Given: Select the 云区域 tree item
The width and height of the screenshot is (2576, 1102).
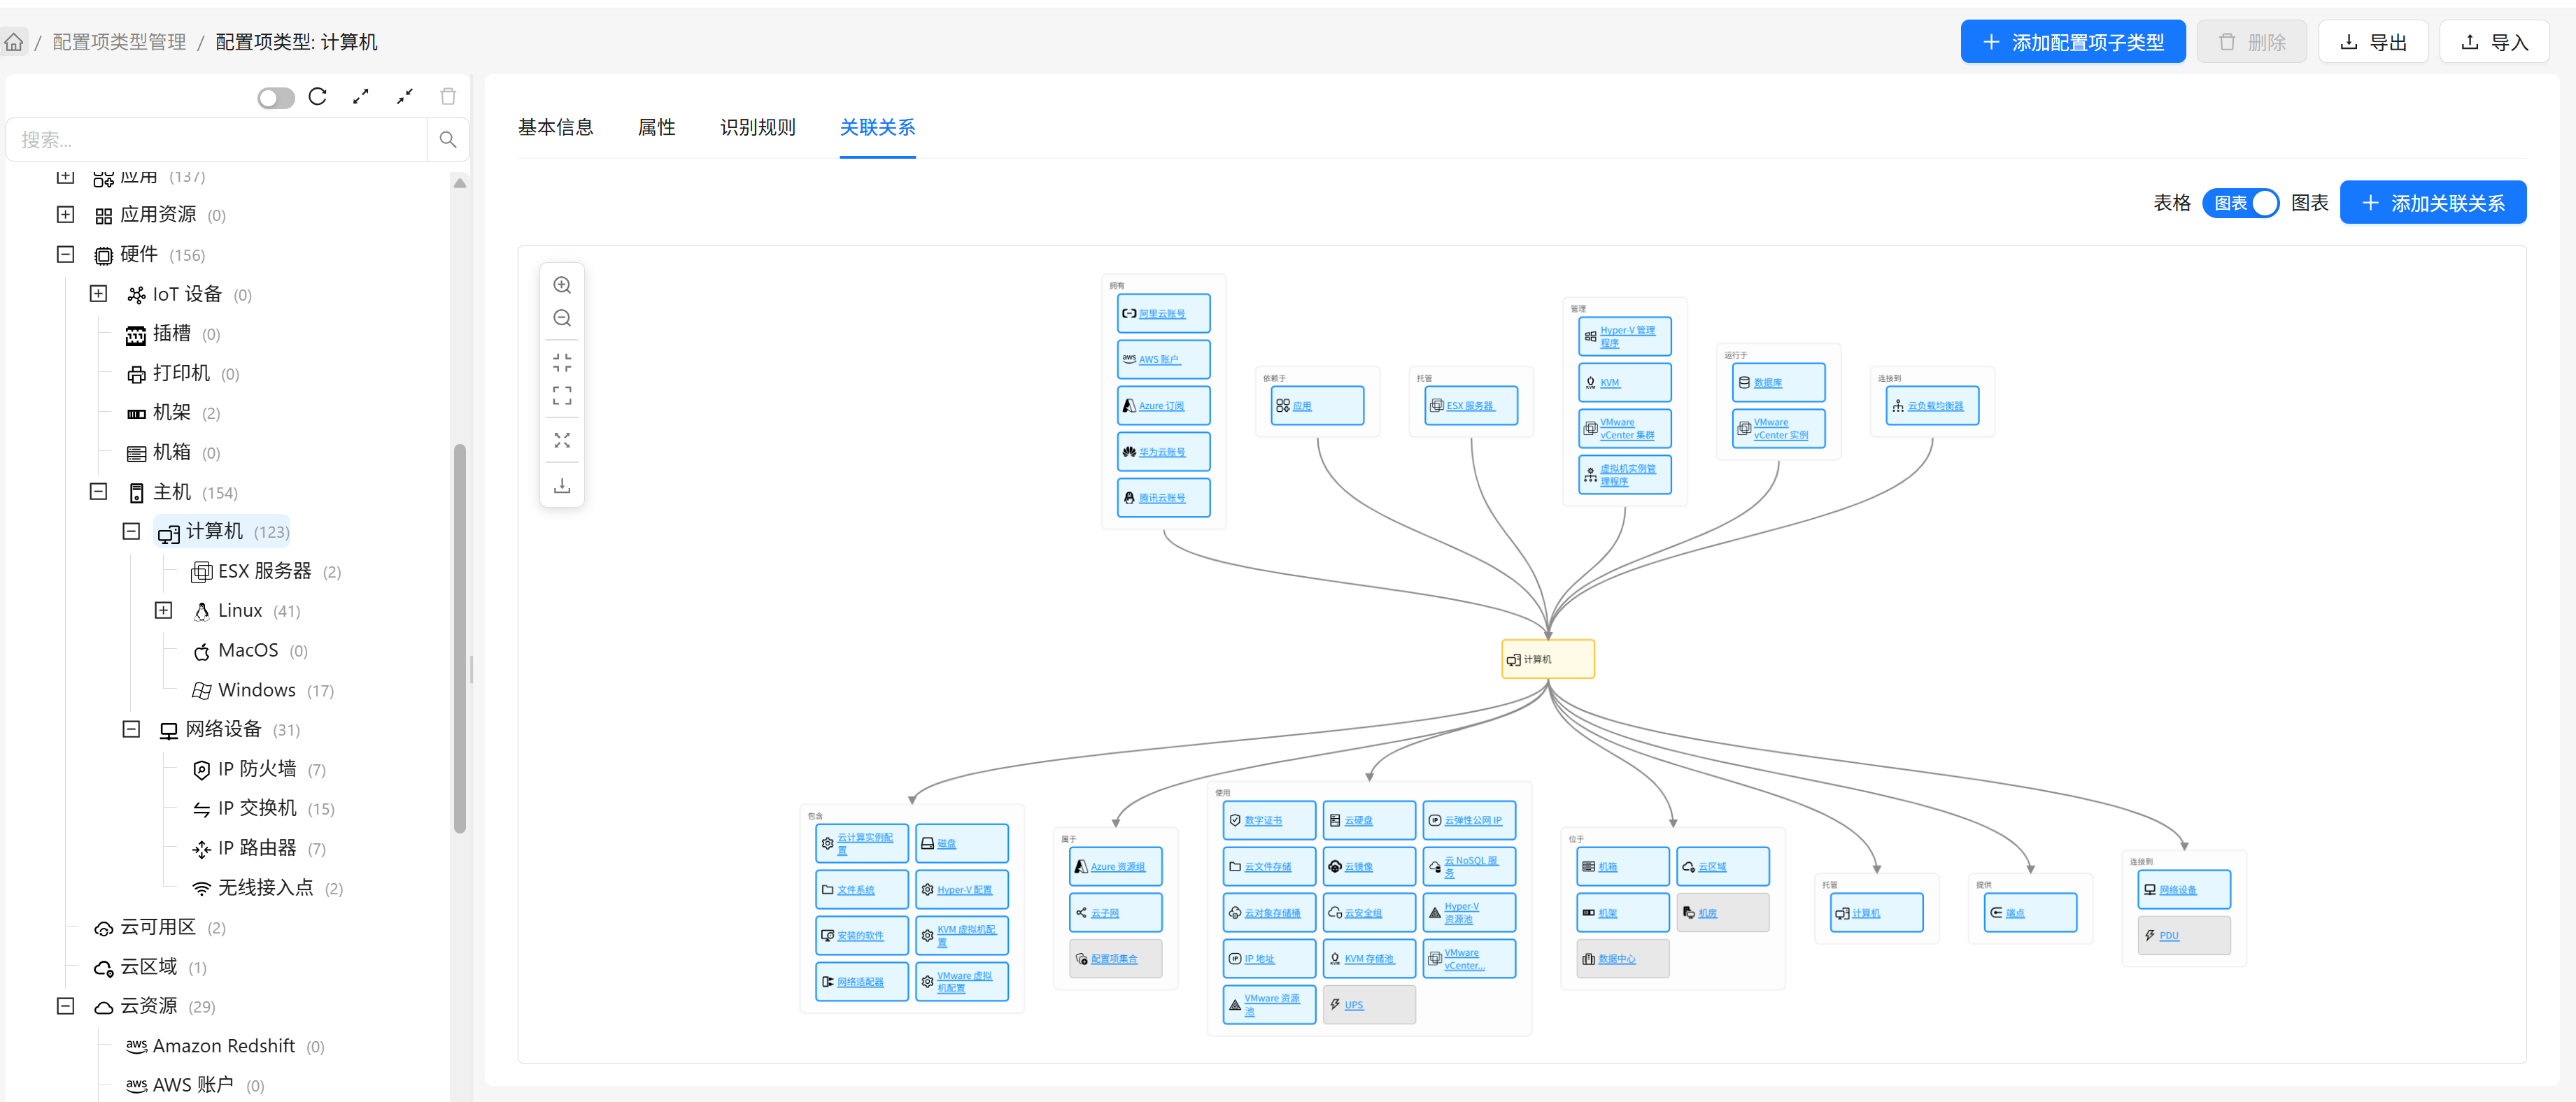Looking at the screenshot, I should point(149,968).
